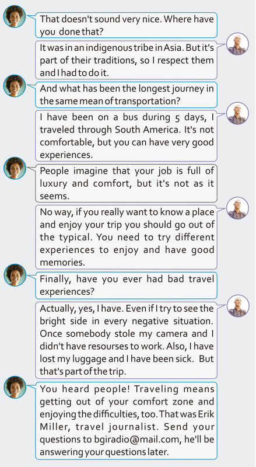Select the bubble asking "Where have you done that?"
The width and height of the screenshot is (256, 467).
point(126,25)
